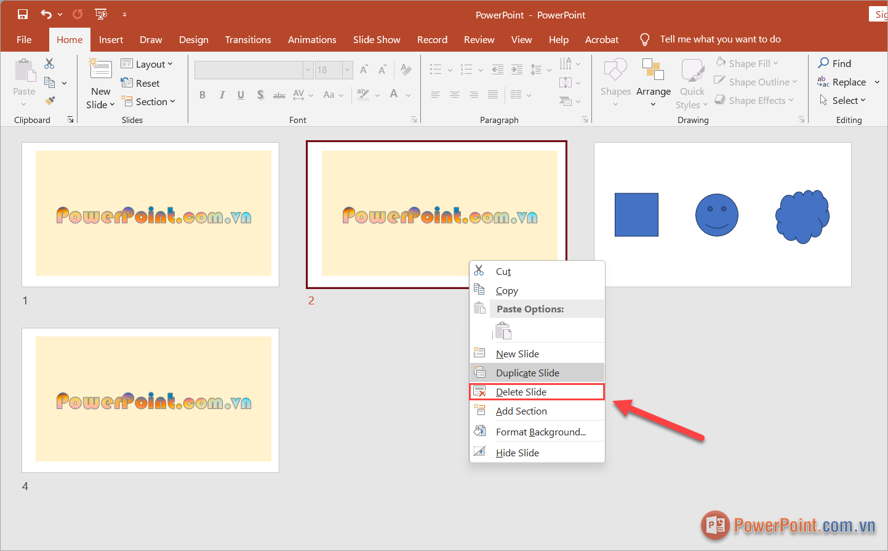Choose Format Background from context menu
The height and width of the screenshot is (551, 888).
537,432
